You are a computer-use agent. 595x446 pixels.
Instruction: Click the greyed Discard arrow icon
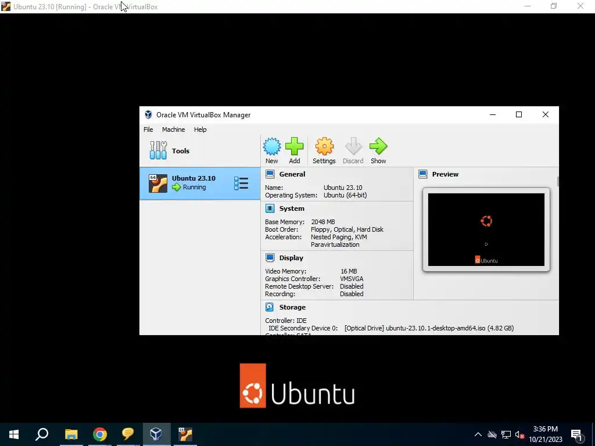pos(353,146)
